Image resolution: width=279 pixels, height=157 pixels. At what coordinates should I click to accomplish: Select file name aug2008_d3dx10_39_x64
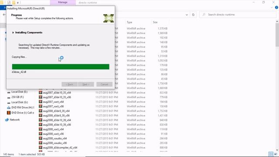click(57, 120)
